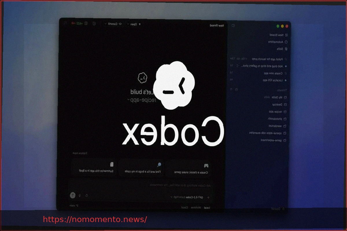The image size is (347, 231).
Task: Click the game controller icon on snake game card
Action: click(206, 165)
